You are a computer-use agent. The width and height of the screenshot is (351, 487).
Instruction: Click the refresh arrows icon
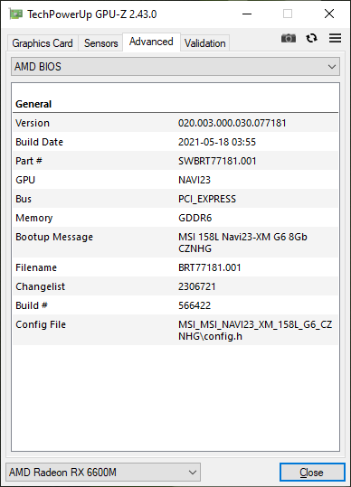(x=311, y=38)
